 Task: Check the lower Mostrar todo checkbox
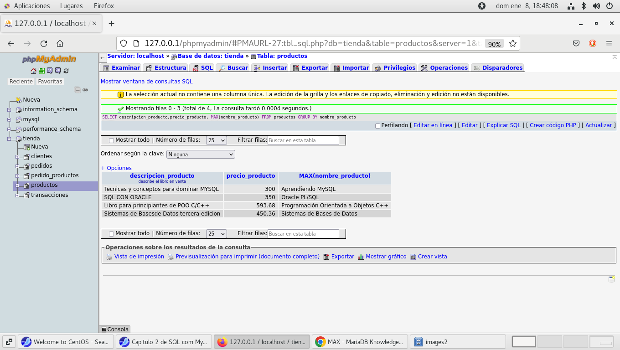pyautogui.click(x=111, y=234)
